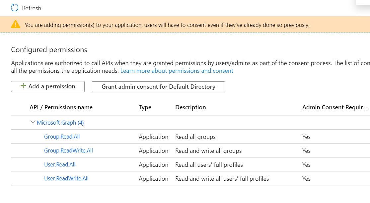This screenshot has width=370, height=203.
Task: Click the Add a permission button
Action: tap(48, 86)
